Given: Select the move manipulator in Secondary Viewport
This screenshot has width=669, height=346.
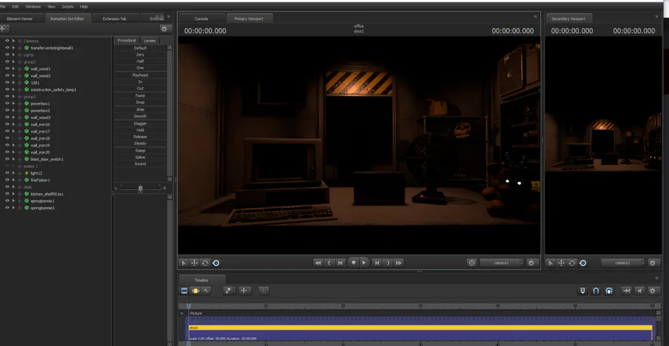Looking at the screenshot, I should pyautogui.click(x=561, y=263).
